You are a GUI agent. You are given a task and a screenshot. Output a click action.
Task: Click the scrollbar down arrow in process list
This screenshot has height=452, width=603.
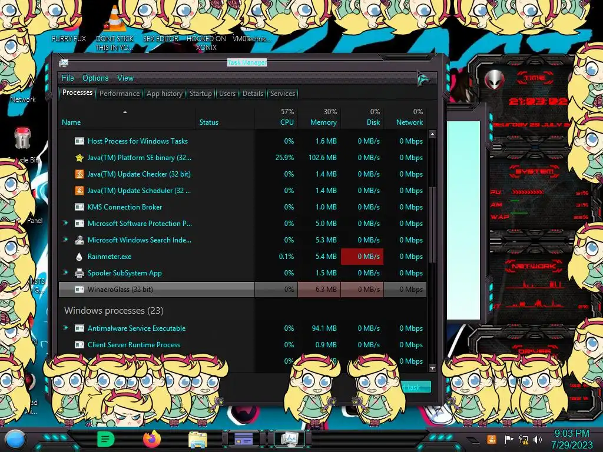432,368
